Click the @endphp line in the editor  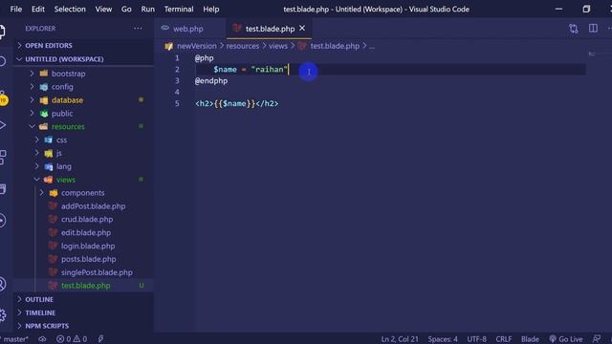[x=211, y=80]
